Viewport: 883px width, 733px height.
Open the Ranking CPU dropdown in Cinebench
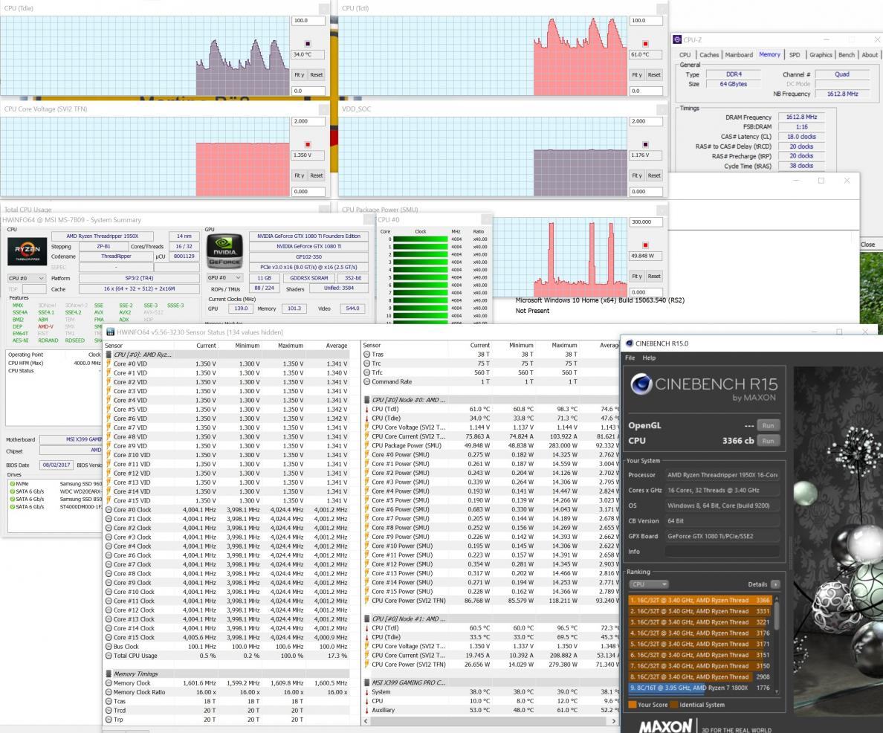649,584
